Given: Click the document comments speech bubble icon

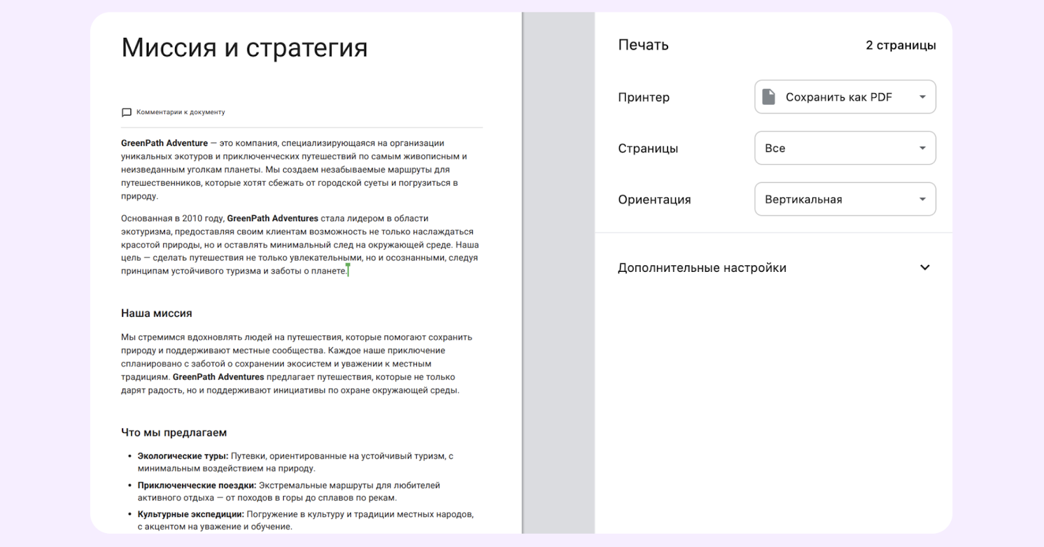Looking at the screenshot, I should [x=127, y=112].
